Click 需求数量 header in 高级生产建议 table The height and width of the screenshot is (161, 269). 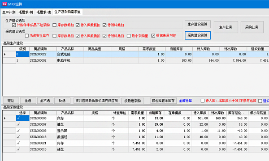click(x=152, y=49)
